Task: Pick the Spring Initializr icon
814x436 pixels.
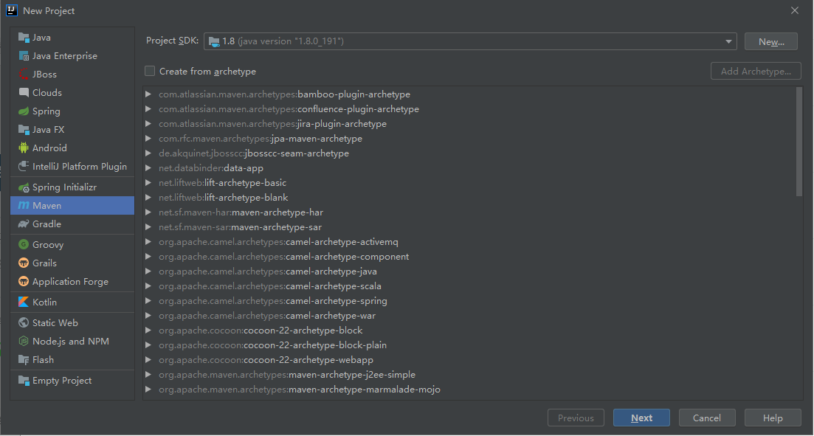Action: 24,187
